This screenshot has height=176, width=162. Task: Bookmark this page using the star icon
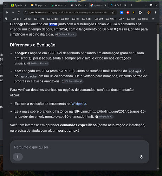coord(113,12)
